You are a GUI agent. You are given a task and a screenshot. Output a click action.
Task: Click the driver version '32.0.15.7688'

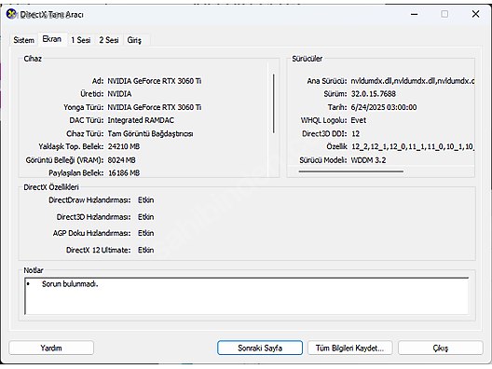pos(374,94)
